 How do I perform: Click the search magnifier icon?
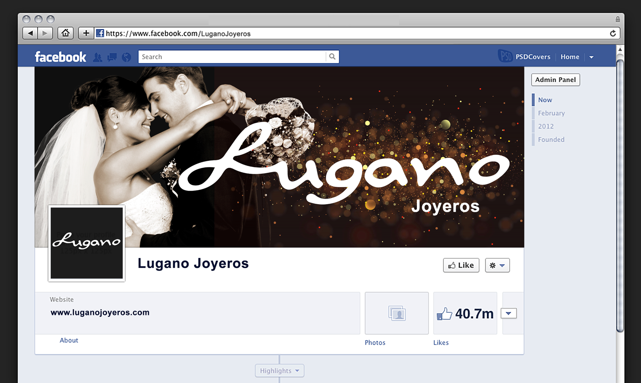[x=332, y=57]
